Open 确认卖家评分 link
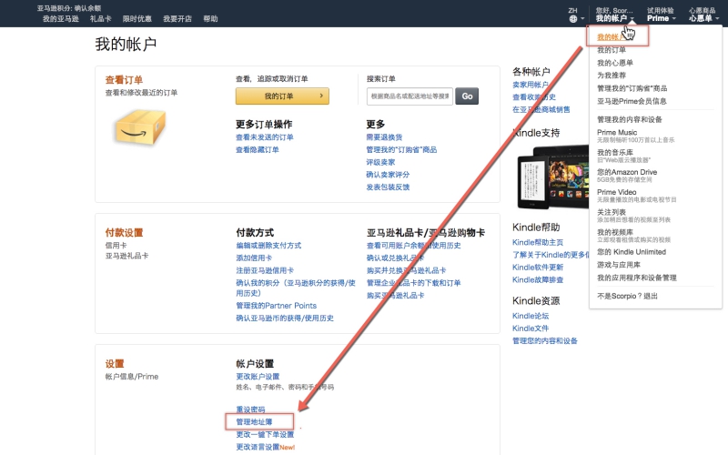This screenshot has width=728, height=455. (389, 175)
